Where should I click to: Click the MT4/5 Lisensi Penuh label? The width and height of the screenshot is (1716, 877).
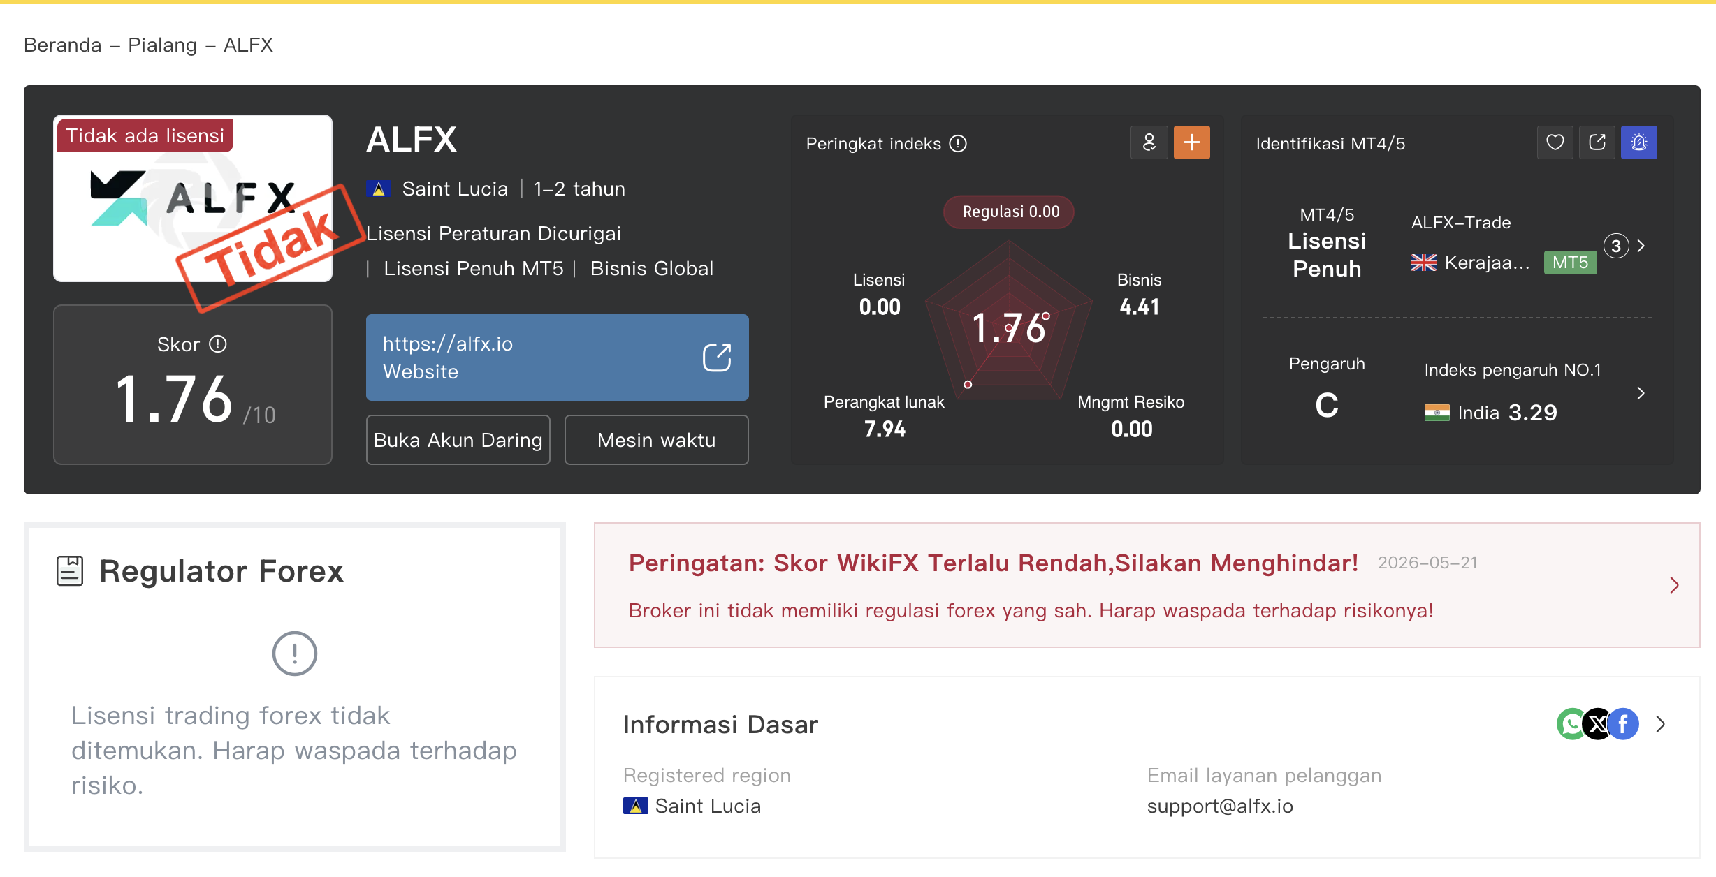(1327, 242)
